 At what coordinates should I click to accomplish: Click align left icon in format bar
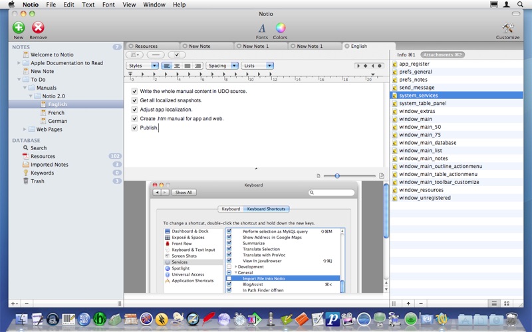pos(167,66)
